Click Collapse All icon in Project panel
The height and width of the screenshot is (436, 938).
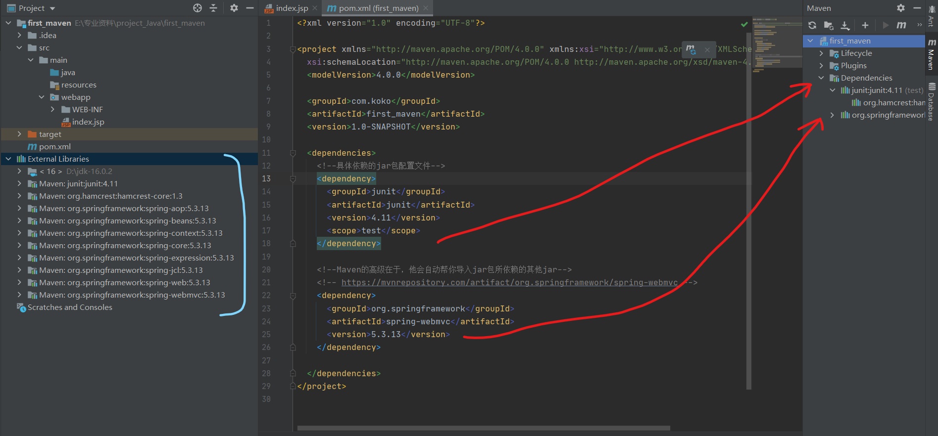pyautogui.click(x=213, y=8)
